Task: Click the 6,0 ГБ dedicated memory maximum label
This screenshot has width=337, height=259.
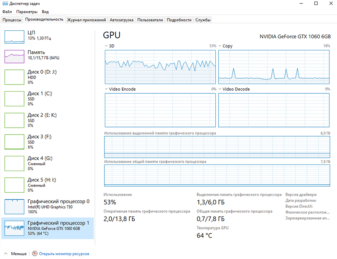Action: coord(325,133)
